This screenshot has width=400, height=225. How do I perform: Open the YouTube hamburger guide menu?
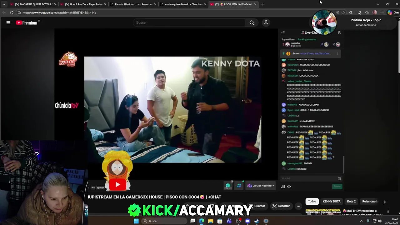point(8,22)
